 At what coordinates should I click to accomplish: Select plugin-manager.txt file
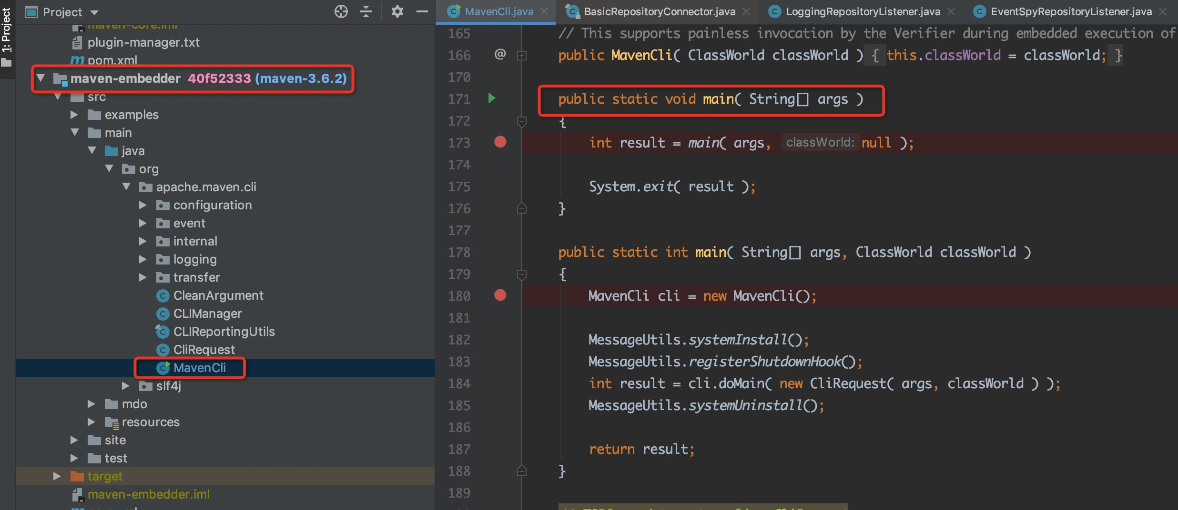[143, 42]
